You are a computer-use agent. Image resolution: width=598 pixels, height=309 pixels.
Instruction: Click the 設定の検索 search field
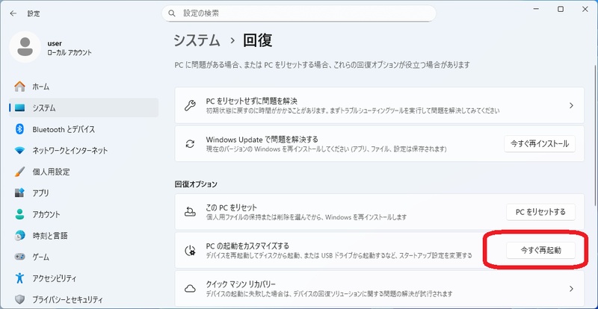click(298, 13)
